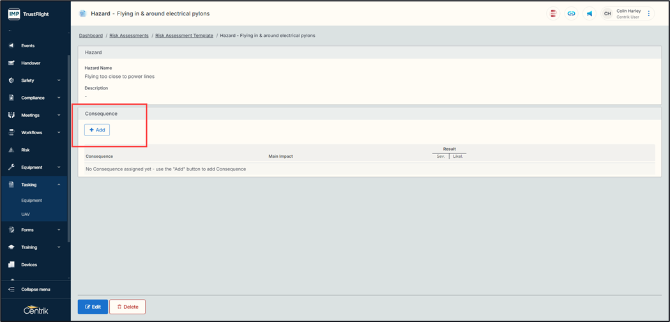
Task: Collapse the Tasking section chevron
Action: (x=59, y=185)
